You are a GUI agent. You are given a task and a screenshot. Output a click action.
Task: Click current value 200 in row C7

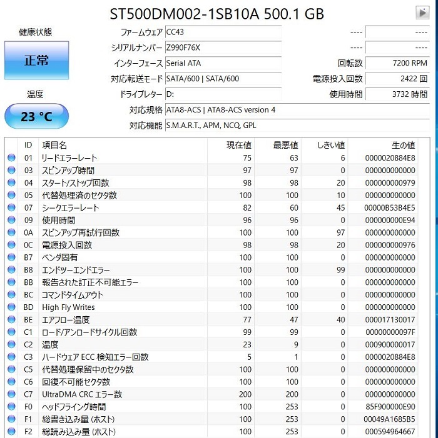click(245, 394)
